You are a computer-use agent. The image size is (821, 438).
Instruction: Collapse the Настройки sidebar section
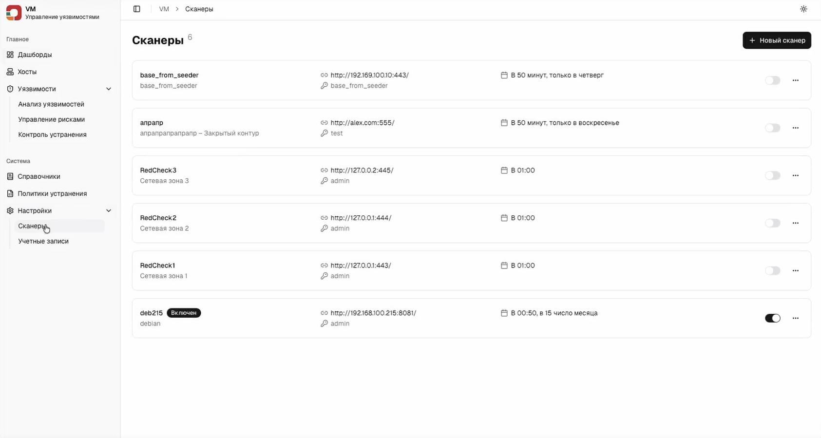[109, 210]
